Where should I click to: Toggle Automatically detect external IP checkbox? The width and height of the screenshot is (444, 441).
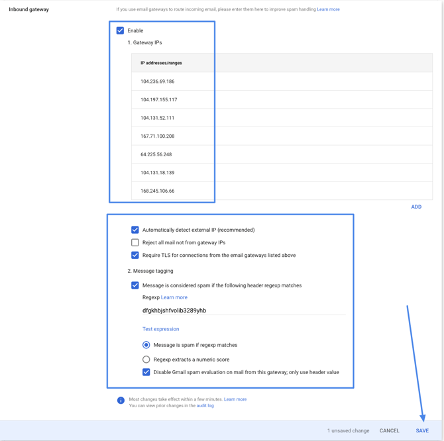[x=135, y=230]
